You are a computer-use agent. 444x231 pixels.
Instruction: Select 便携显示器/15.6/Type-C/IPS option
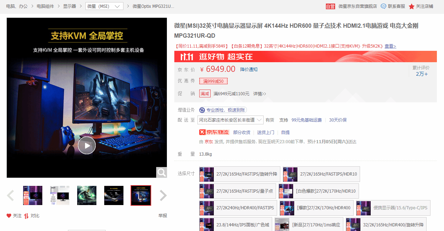tap(393, 208)
